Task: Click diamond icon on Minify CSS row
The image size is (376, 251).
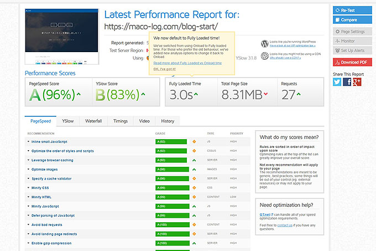Action: [194, 188]
